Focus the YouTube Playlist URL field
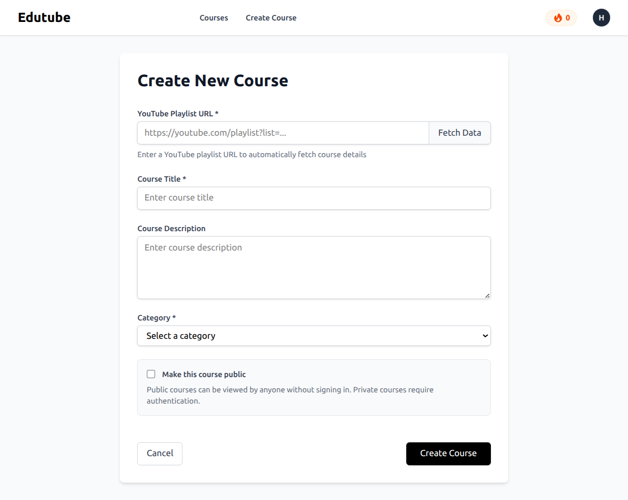 click(x=283, y=133)
